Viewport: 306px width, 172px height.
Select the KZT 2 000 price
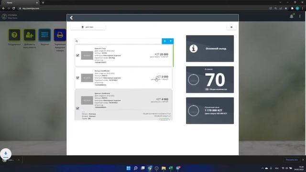162,77
